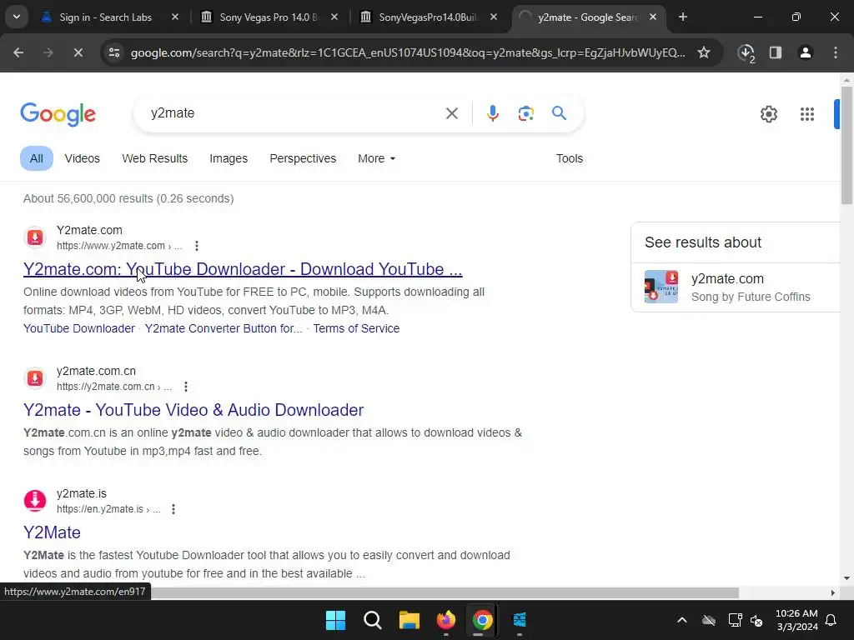Click the Y2mate.com result favicon
The image size is (854, 640).
(35, 237)
